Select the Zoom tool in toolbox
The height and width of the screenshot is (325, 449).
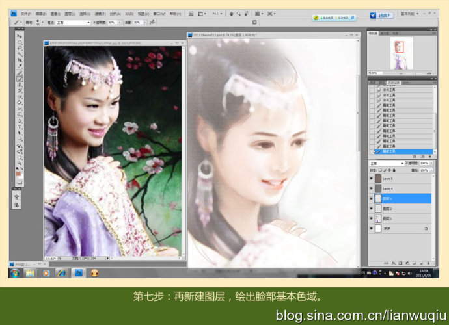[x=20, y=163]
